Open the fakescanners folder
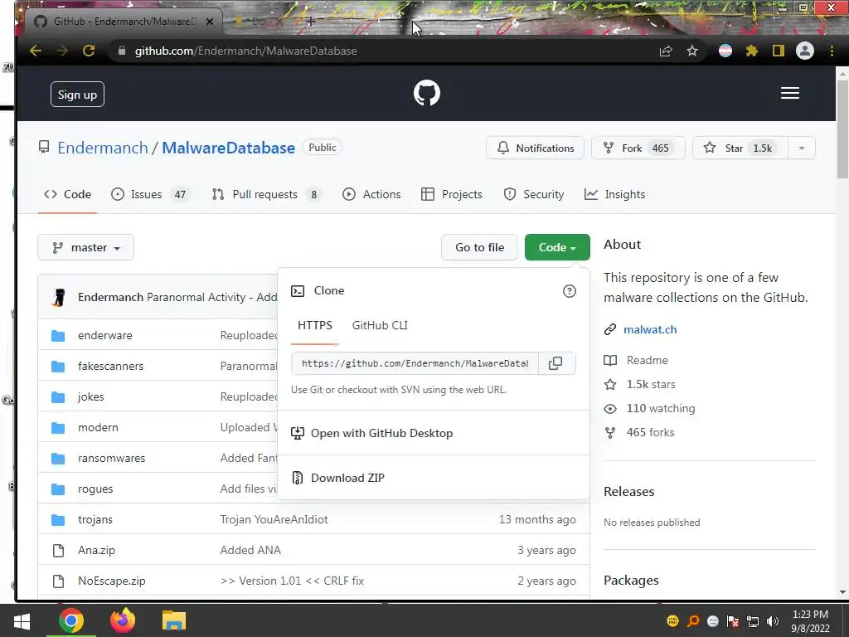The image size is (849, 637). click(110, 366)
